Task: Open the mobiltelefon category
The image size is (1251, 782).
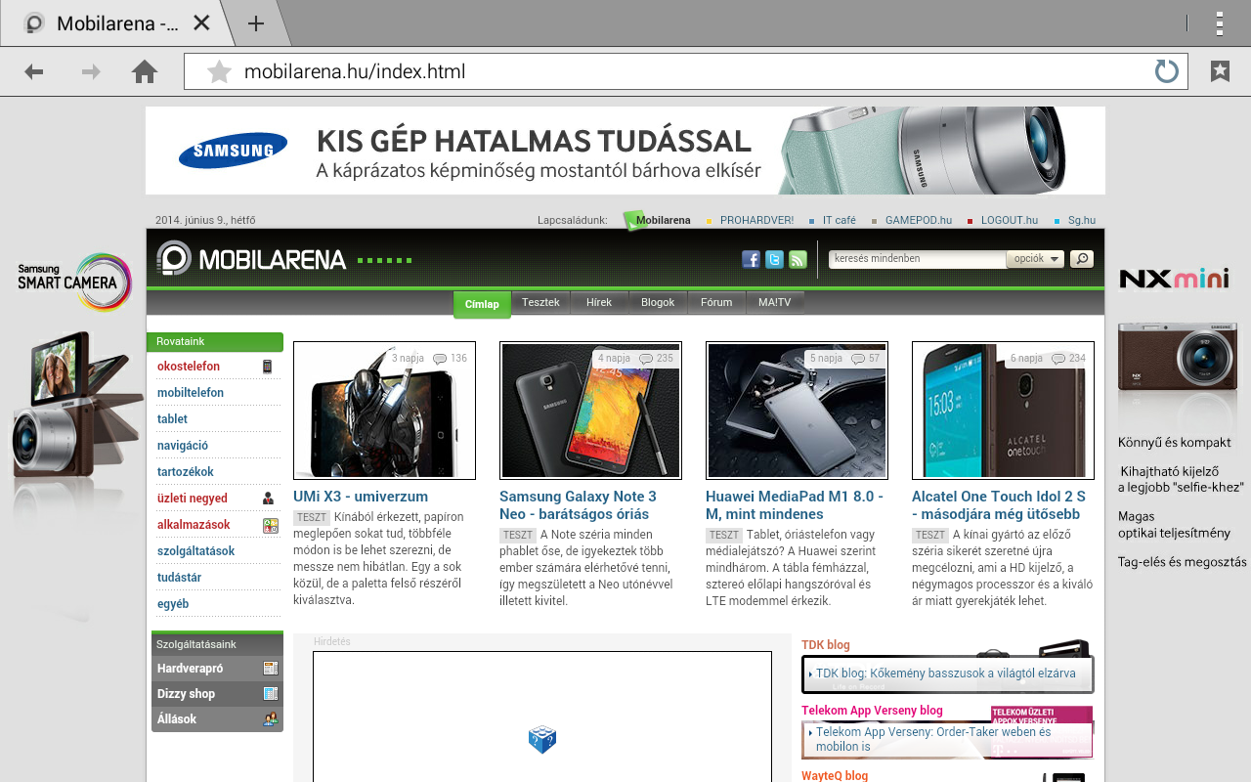Action: click(x=191, y=393)
